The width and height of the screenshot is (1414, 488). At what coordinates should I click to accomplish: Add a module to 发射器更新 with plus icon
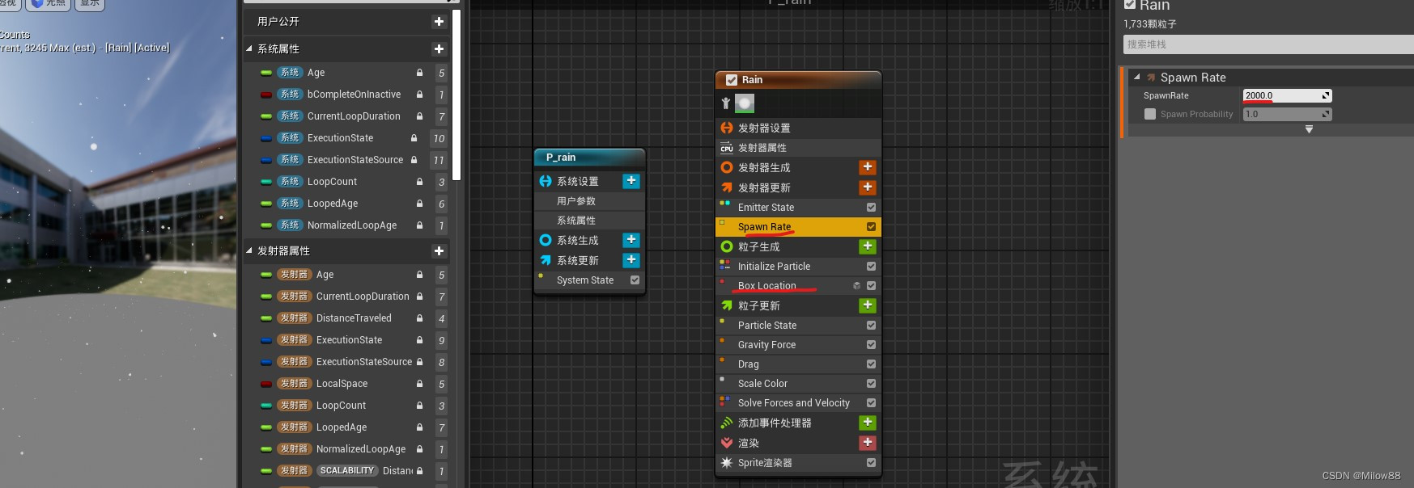click(x=867, y=187)
